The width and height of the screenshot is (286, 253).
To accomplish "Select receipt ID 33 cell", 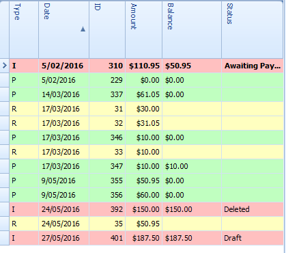I will [x=107, y=152].
